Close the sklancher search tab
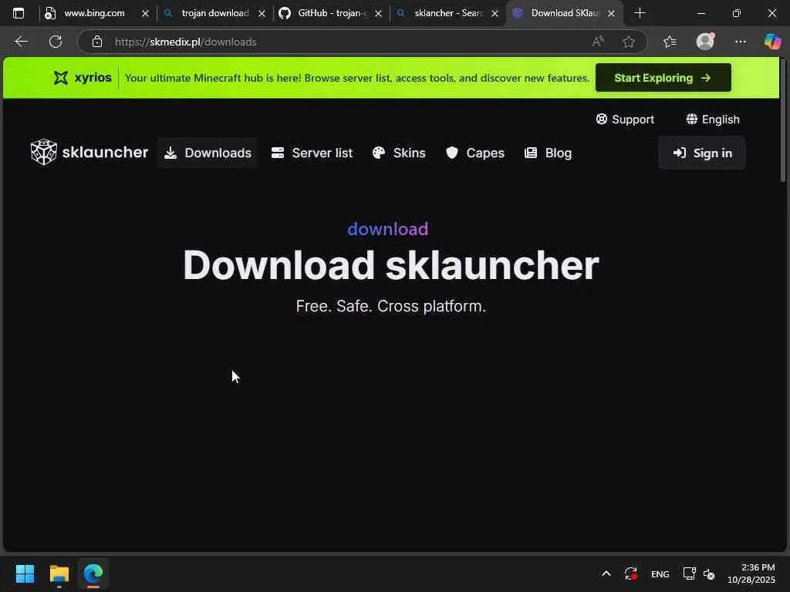The height and width of the screenshot is (592, 790). [x=495, y=14]
